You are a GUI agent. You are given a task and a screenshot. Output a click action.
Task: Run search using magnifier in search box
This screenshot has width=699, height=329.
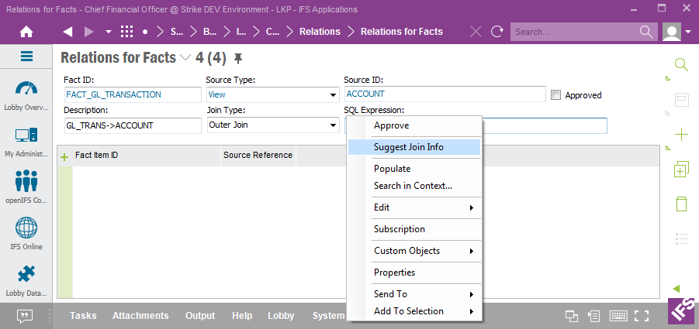click(646, 32)
